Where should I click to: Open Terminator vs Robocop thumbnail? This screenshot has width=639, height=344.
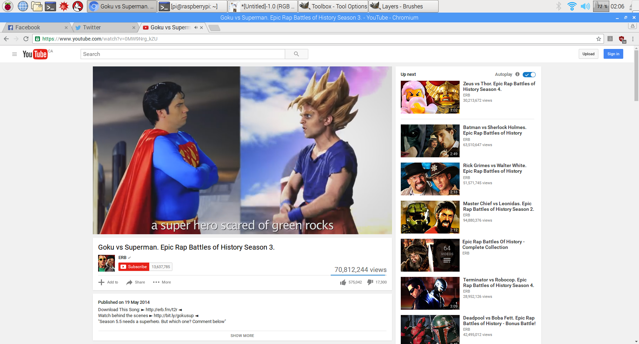430,293
